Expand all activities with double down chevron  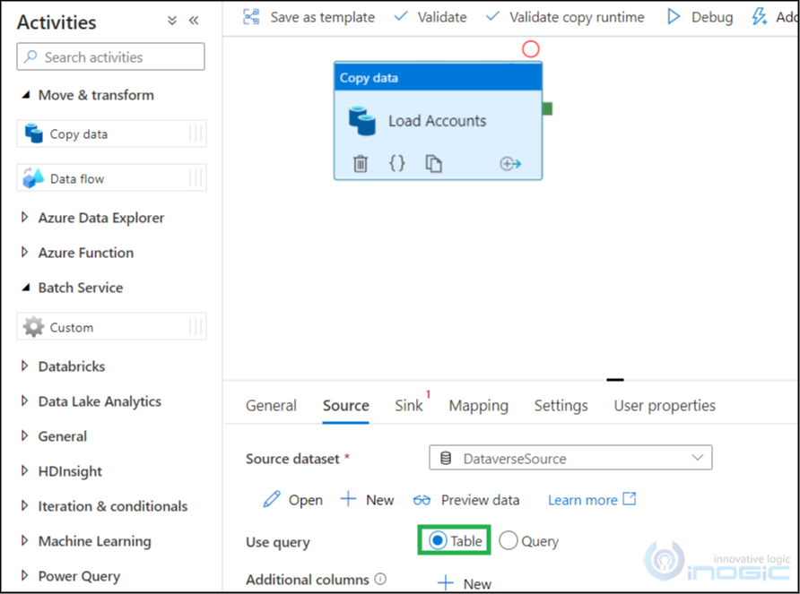point(172,22)
